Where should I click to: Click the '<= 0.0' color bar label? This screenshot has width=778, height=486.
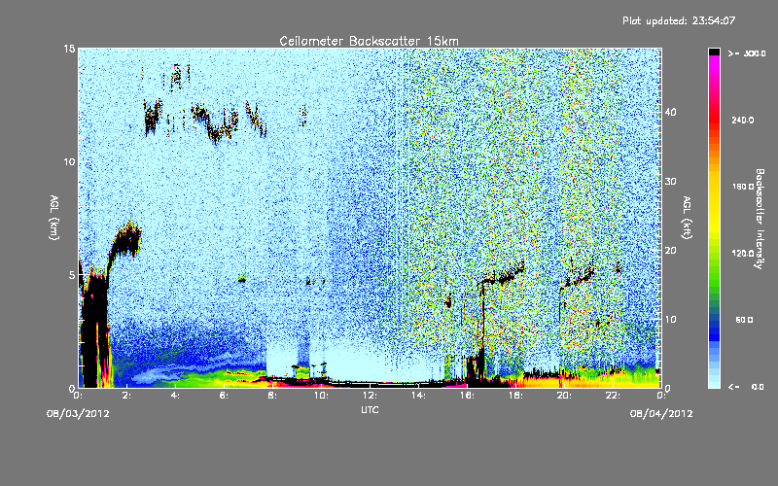pos(747,387)
